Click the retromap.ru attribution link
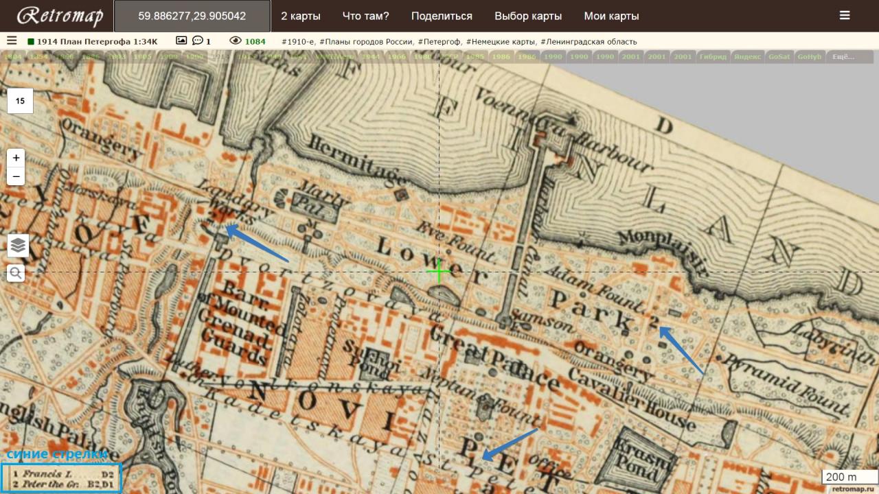Viewport: 879px width, 494px height. tap(852, 489)
